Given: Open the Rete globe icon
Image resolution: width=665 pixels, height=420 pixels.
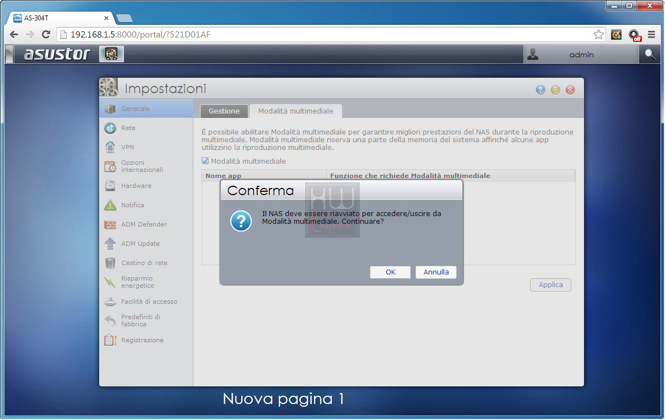Looking at the screenshot, I should [x=110, y=128].
